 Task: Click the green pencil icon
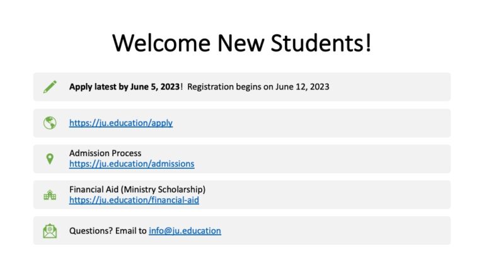pyautogui.click(x=50, y=87)
